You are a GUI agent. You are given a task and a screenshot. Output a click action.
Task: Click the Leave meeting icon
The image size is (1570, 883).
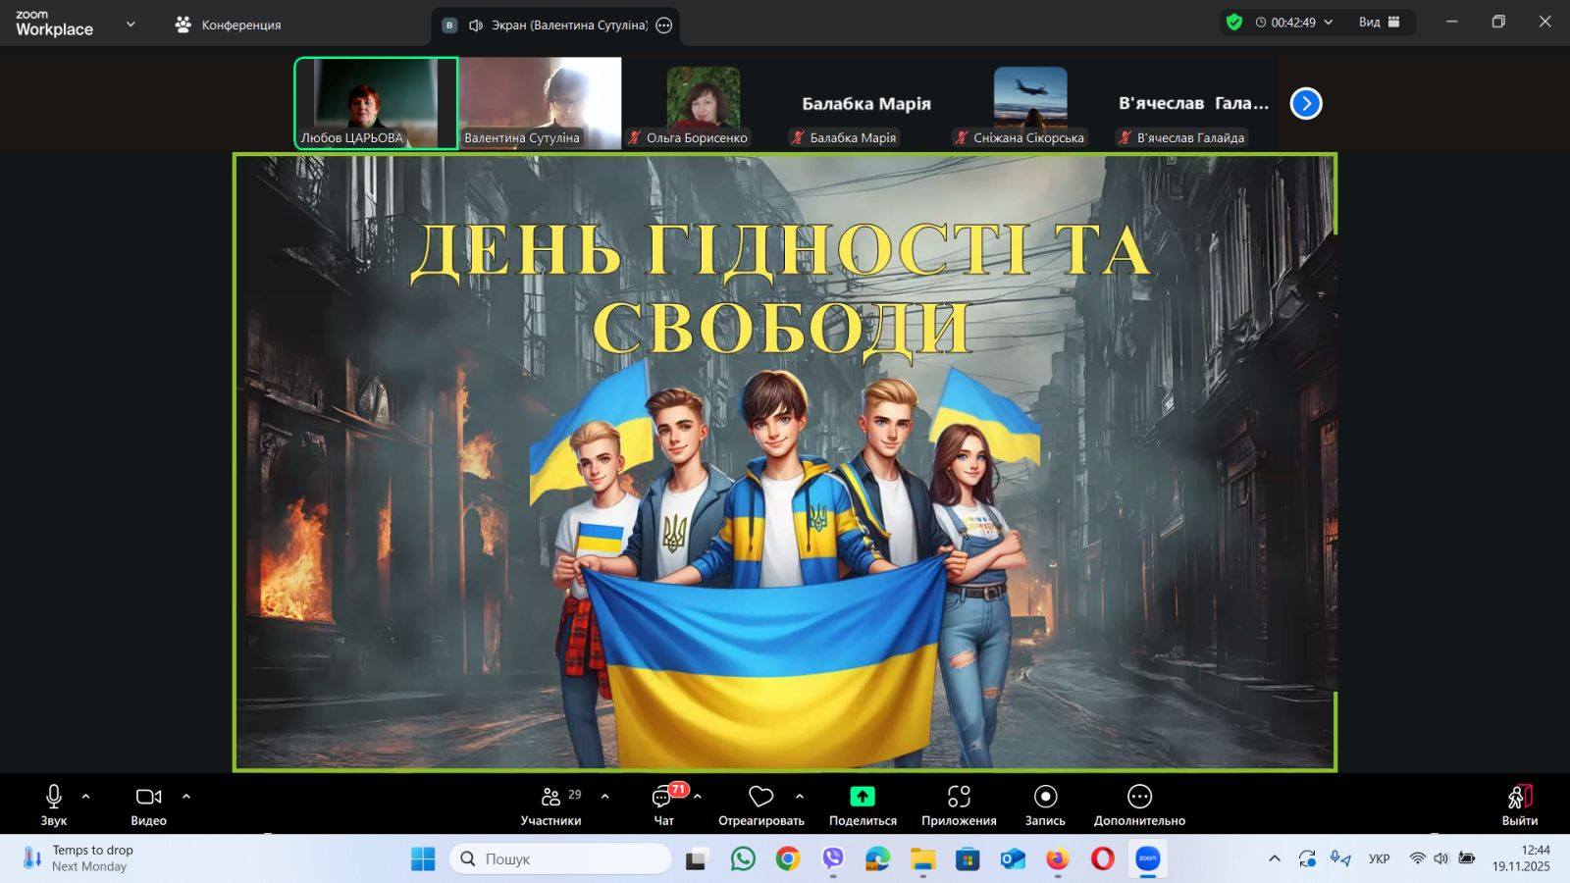tap(1518, 797)
